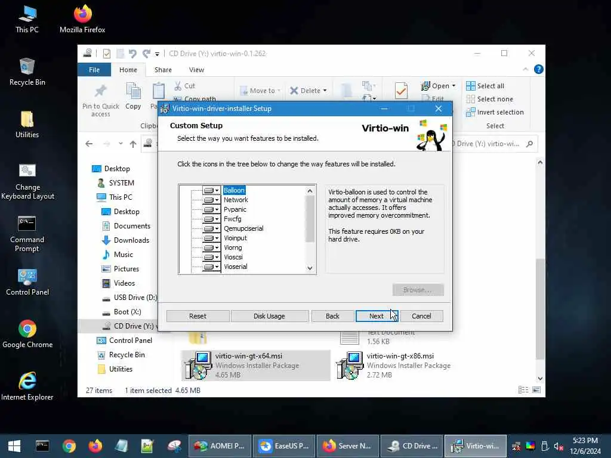Click Open button in Explorer ribbon
611x458 pixels.
pyautogui.click(x=438, y=86)
